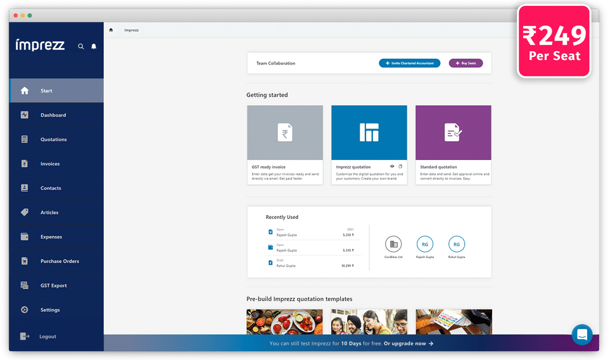Go to Invoices in sidebar
Viewport: 608px width, 360px height.
tap(56, 164)
